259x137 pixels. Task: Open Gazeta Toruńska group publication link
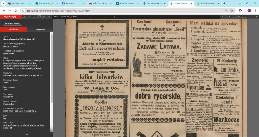click(10, 46)
